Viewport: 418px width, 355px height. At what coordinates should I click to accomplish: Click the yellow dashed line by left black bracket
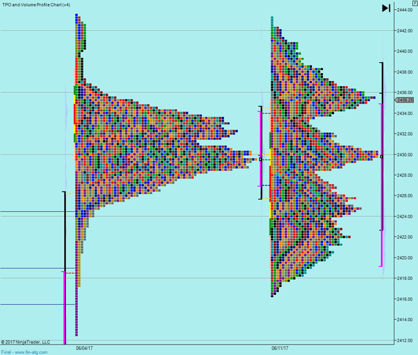(70, 193)
